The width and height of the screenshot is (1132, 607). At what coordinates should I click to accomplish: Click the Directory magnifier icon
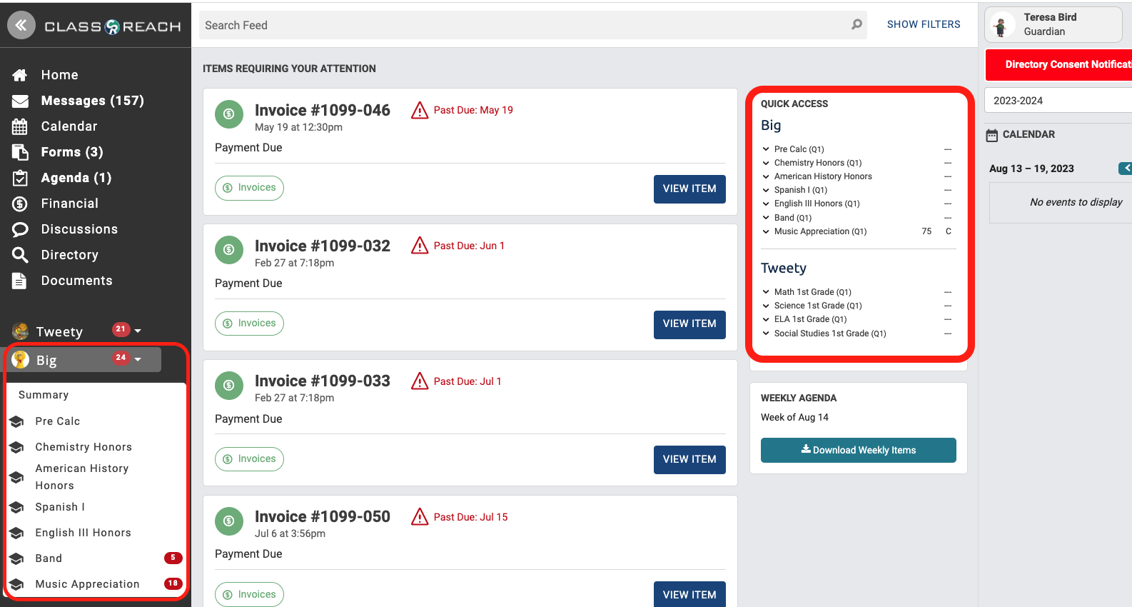pos(20,255)
